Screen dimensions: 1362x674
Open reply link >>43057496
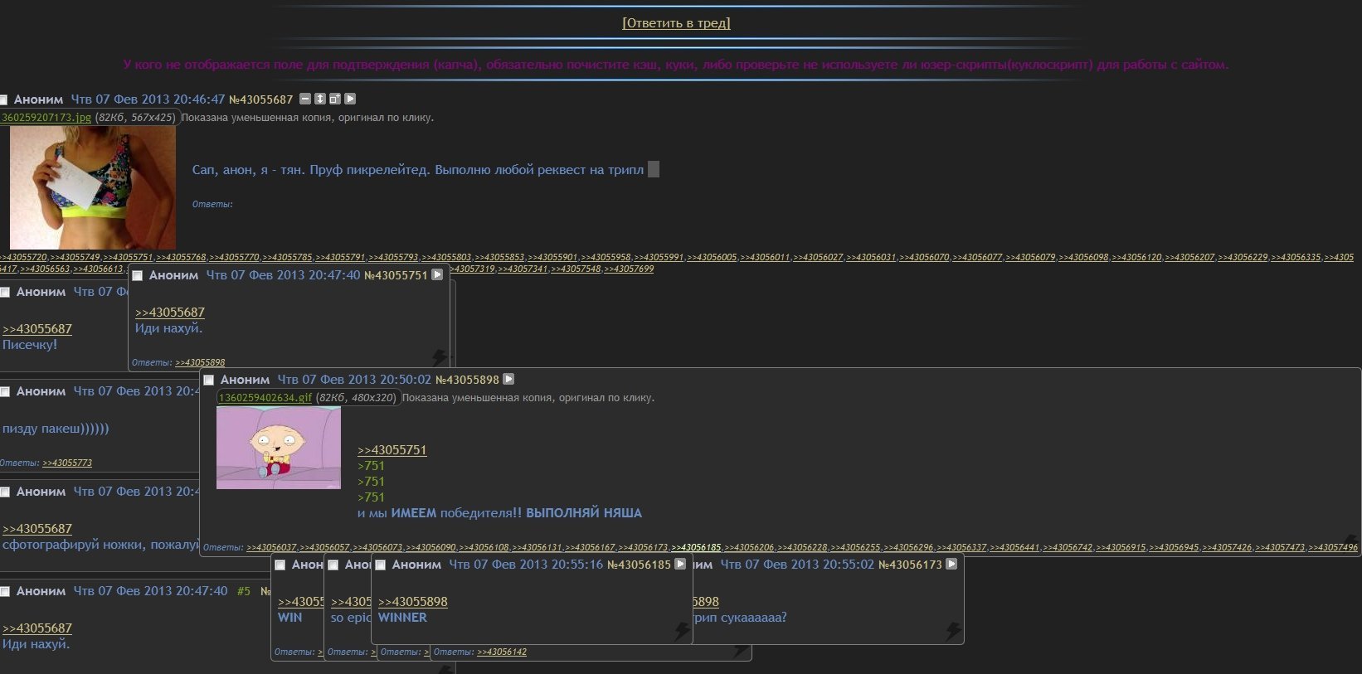1333,548
